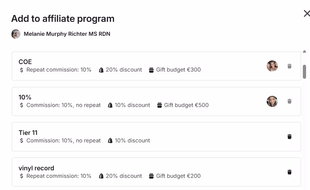Click the vinyl record gift icon
The width and height of the screenshot is (310, 190).
151,176
